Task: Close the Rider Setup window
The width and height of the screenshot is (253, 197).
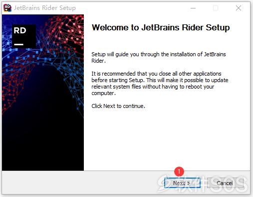Action: [x=239, y=8]
